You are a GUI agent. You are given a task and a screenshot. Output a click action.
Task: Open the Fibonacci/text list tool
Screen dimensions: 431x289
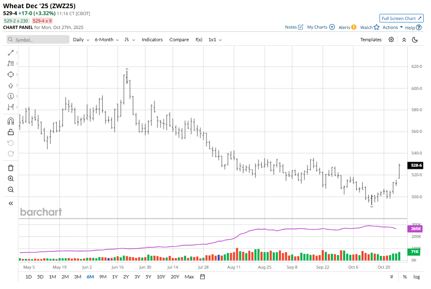pos(11,63)
